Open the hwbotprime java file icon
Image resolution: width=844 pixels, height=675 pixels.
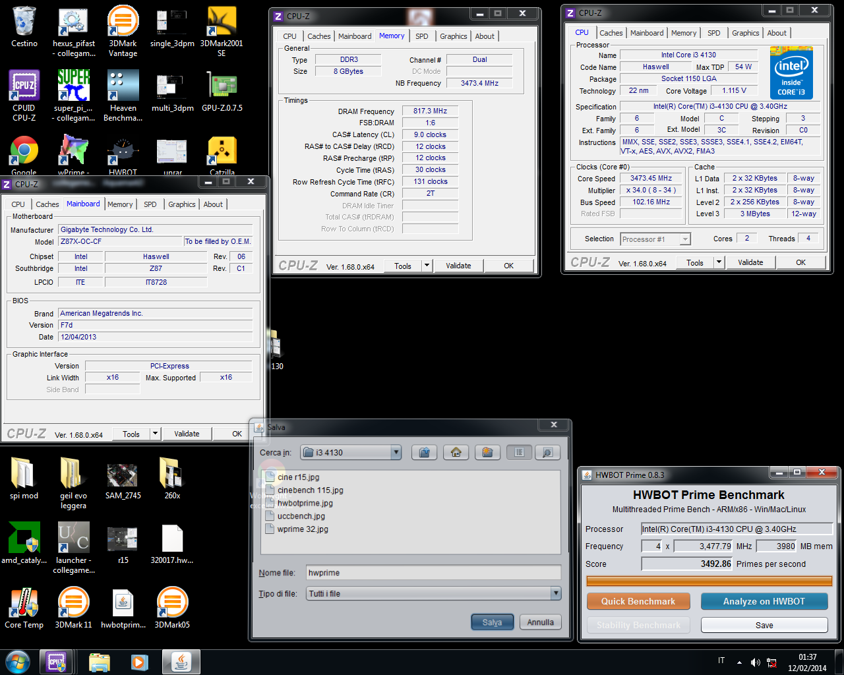(x=123, y=608)
